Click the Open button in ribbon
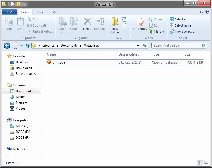Image resolution: width=212 pixels, height=168 pixels. click(155, 19)
